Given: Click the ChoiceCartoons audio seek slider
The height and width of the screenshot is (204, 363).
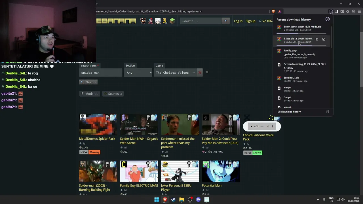Looking at the screenshot, I should pos(262,126).
